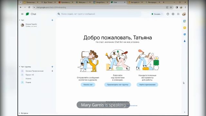Go back in the browser
The height and width of the screenshot is (116, 206).
pos(21,7)
